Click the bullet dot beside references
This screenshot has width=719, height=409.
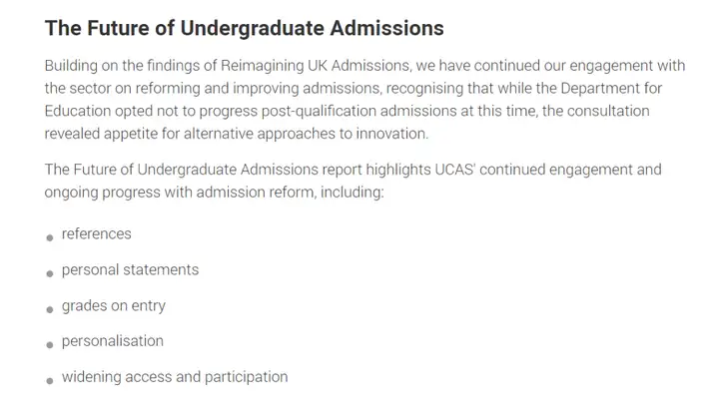click(50, 237)
